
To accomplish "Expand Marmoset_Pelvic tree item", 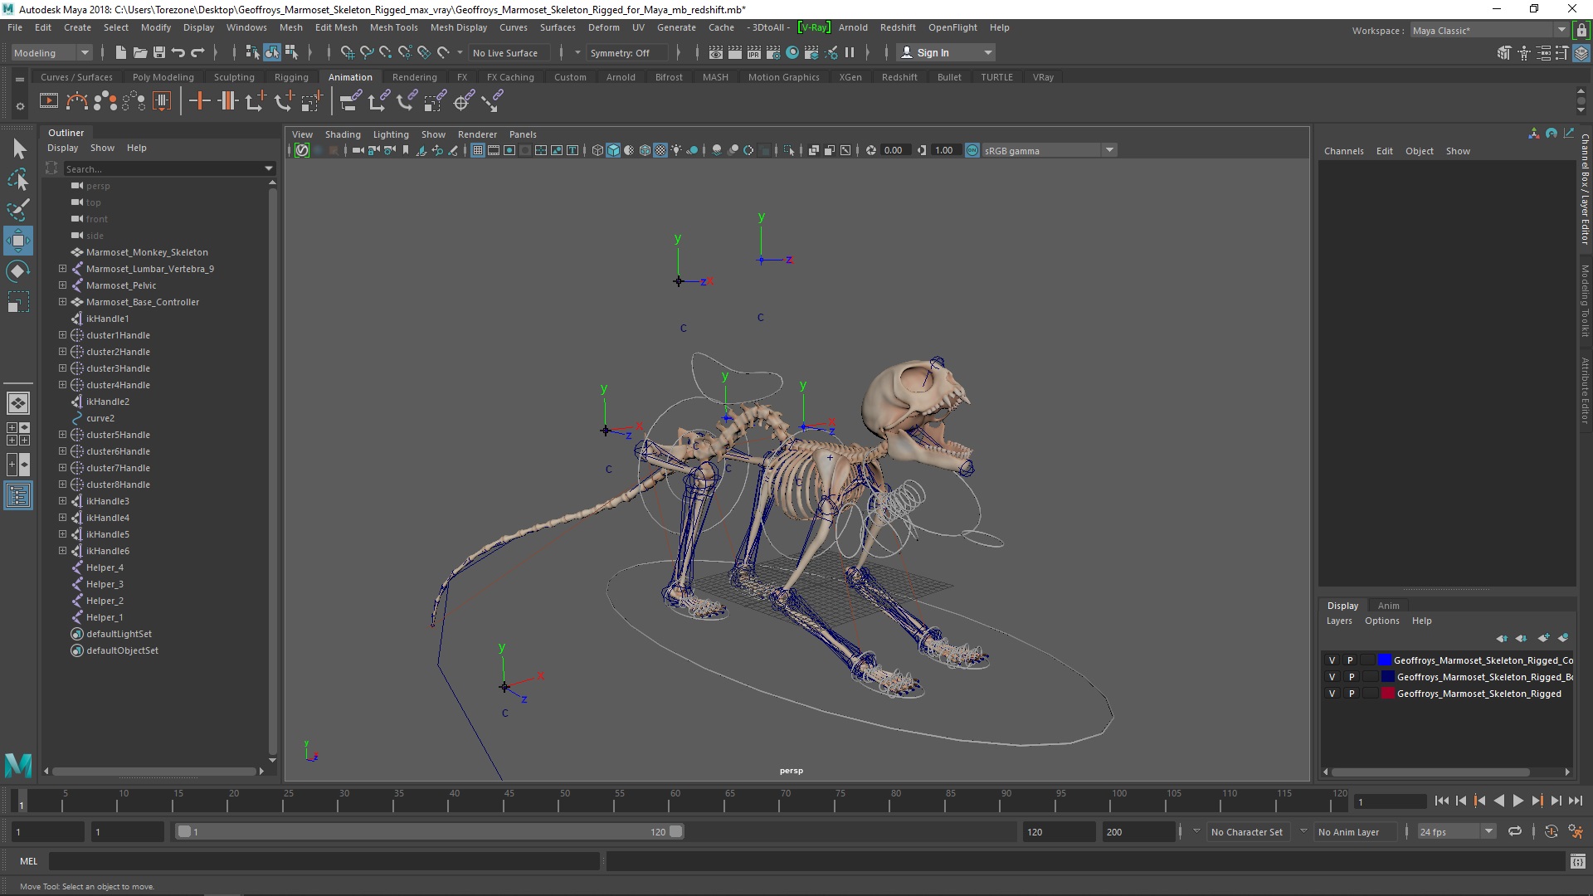I will coord(62,285).
